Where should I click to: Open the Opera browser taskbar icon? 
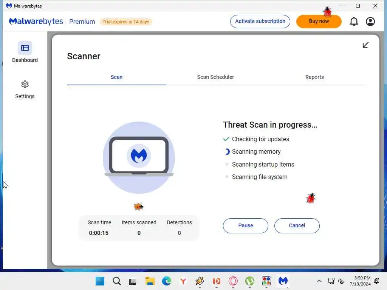tap(233, 281)
